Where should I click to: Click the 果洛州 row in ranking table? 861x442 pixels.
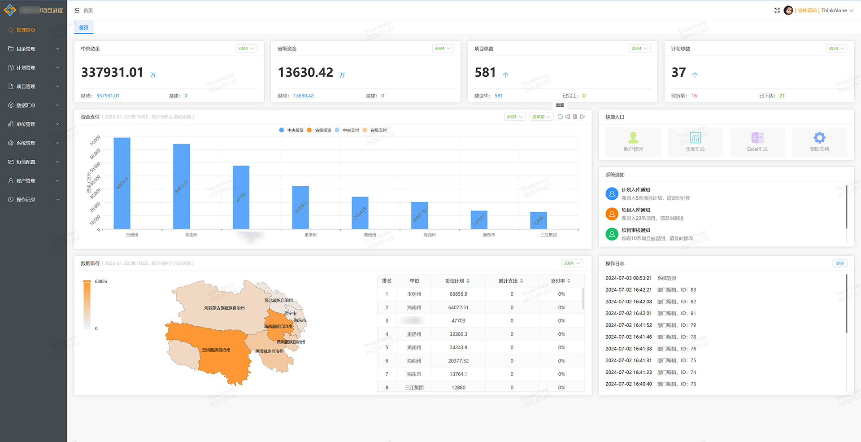[480, 334]
